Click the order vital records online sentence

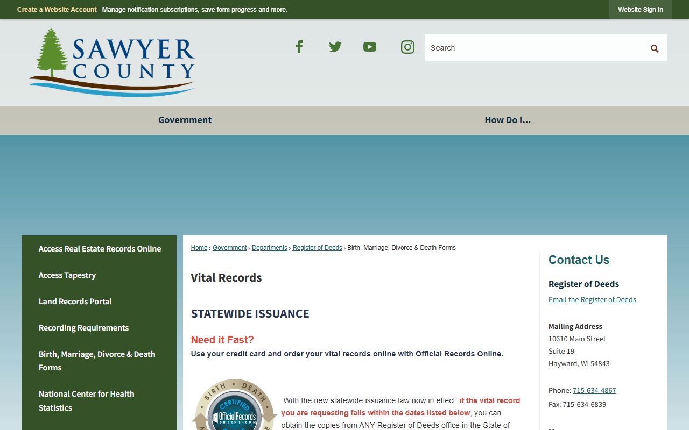(x=347, y=354)
